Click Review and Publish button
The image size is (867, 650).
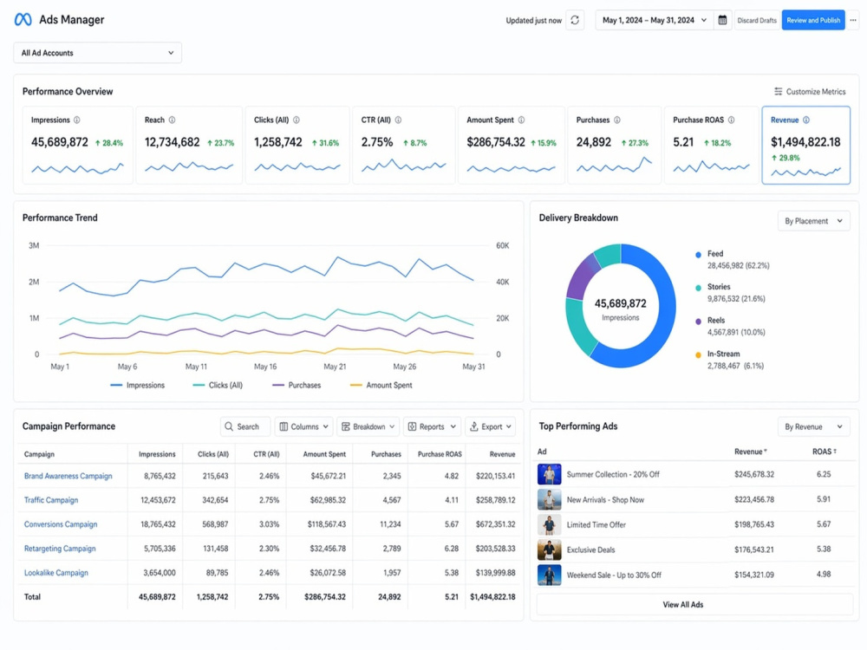pyautogui.click(x=813, y=21)
